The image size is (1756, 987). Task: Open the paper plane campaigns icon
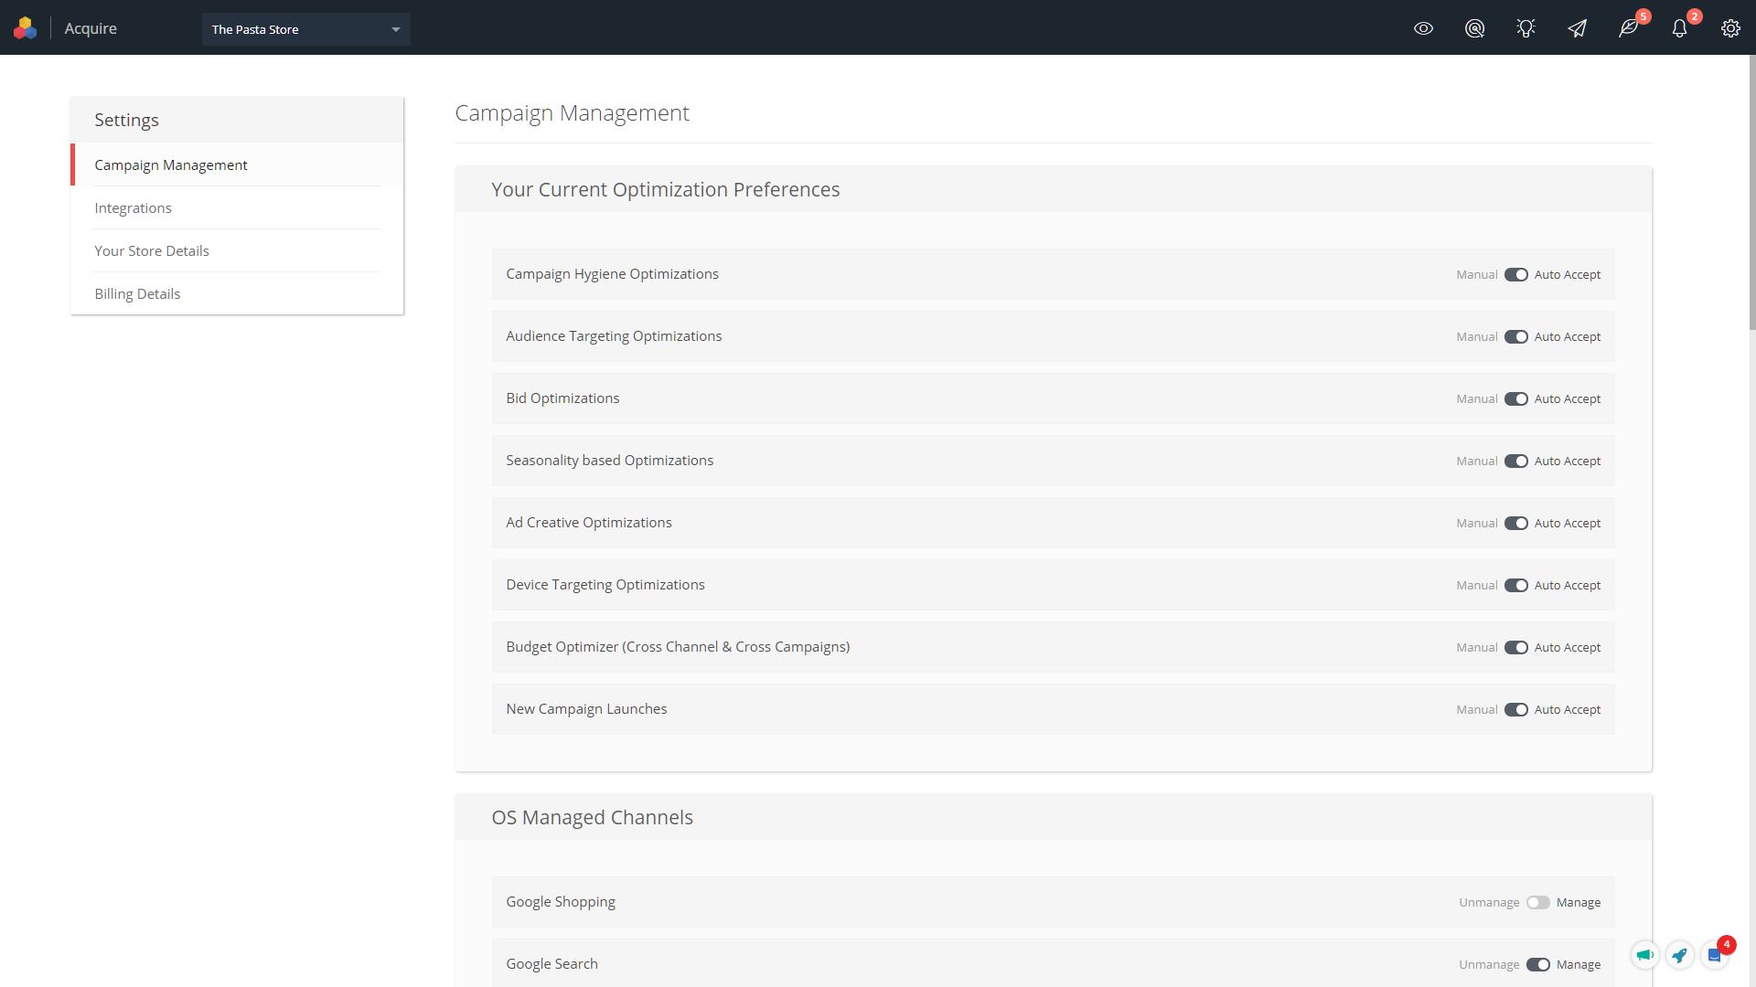click(x=1577, y=28)
